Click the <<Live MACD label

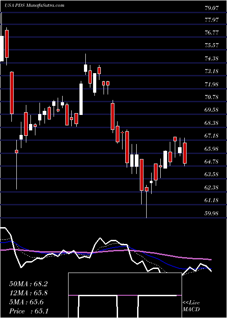tap(191, 306)
